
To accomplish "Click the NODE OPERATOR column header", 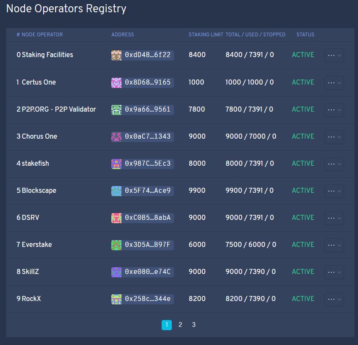I will [42, 35].
